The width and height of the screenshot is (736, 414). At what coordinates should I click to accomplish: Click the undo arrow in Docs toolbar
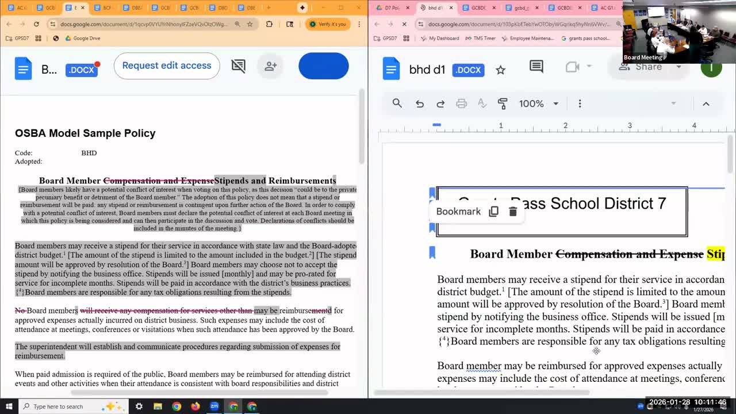pos(420,103)
